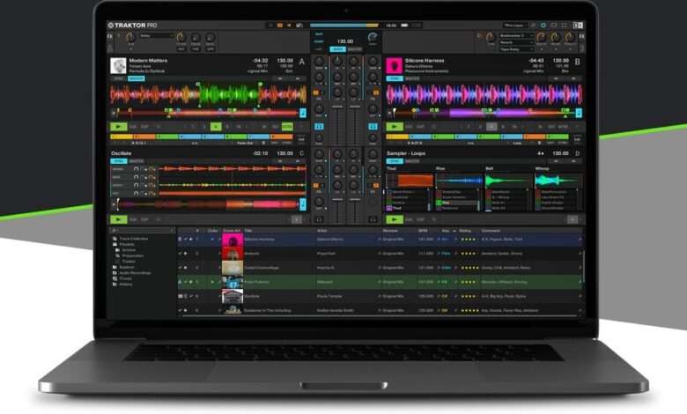Open the Traktor Pro logo menu
The image size is (687, 414).
point(133,26)
